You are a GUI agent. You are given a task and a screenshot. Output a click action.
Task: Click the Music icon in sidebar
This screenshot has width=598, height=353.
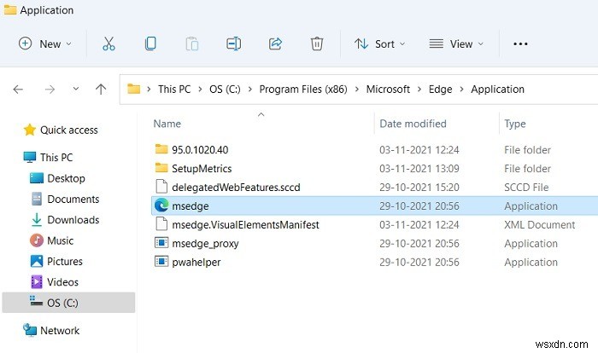pyautogui.click(x=37, y=240)
